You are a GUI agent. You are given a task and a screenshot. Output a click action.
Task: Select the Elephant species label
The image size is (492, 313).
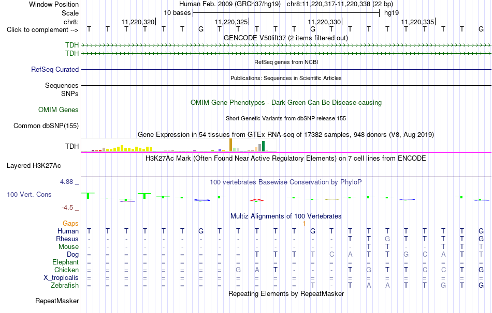[65, 262]
